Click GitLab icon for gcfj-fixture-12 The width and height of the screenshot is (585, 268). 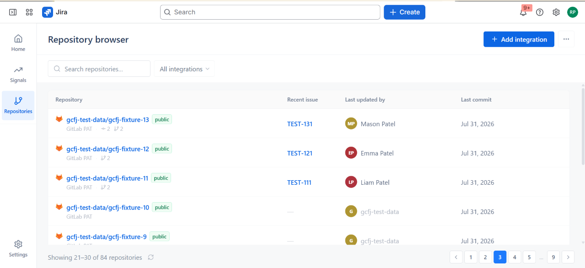point(59,148)
